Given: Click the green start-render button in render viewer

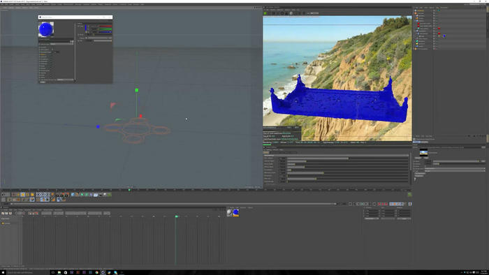Looking at the screenshot, I should [265, 13].
